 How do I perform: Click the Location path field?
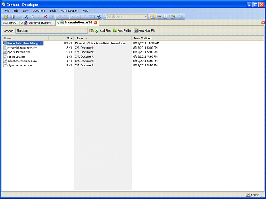52,31
